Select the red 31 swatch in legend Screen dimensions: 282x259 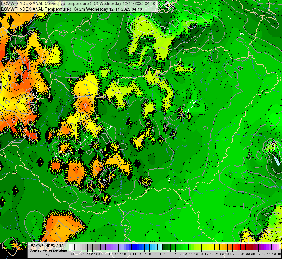click(242, 247)
